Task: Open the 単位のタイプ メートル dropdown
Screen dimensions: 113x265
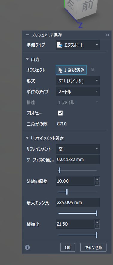Action: [x=78, y=92]
